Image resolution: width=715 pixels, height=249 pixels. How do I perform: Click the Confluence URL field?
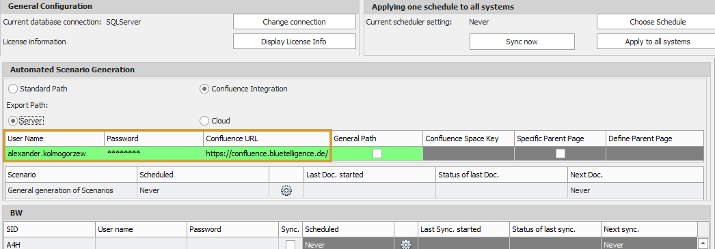(267, 153)
